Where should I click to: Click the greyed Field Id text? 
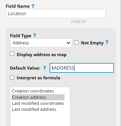tap(79, 21)
